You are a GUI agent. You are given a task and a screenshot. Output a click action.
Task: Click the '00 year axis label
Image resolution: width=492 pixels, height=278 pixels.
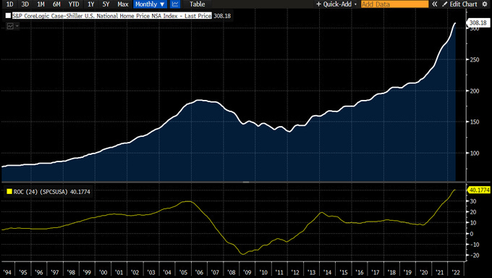point(103,272)
